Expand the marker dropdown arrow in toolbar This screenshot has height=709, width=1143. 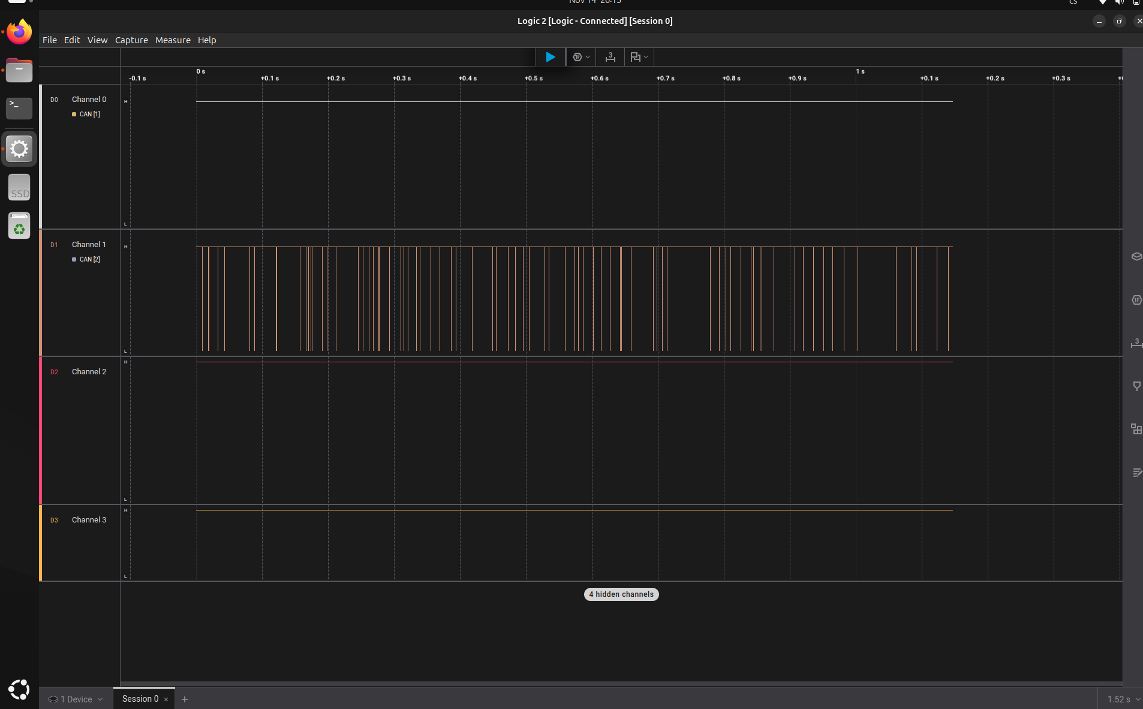click(646, 57)
